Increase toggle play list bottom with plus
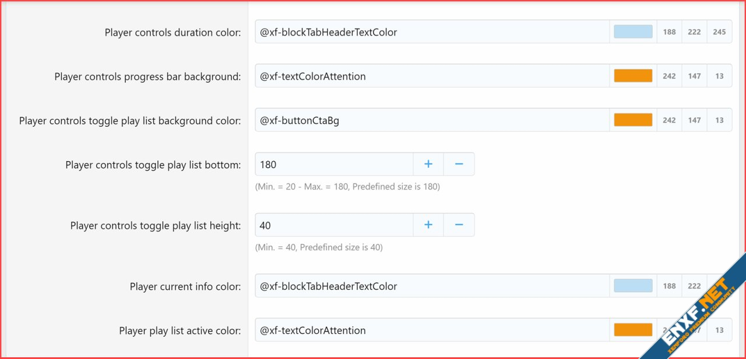 tap(428, 164)
